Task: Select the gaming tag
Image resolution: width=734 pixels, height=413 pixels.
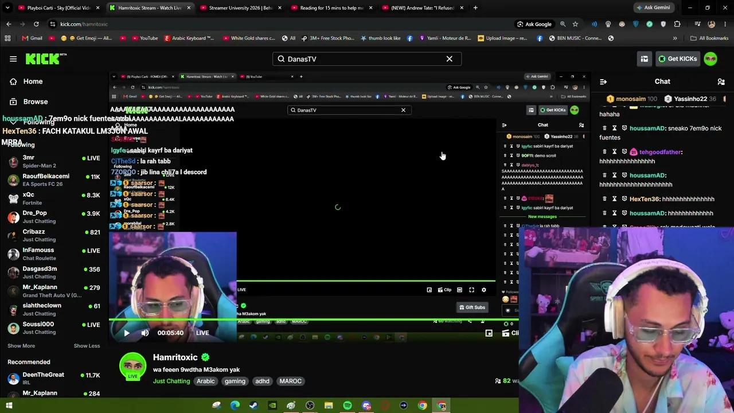Action: 235,381
